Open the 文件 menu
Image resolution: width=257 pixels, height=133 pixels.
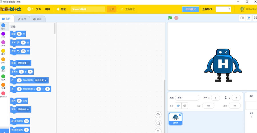[x=38, y=9]
